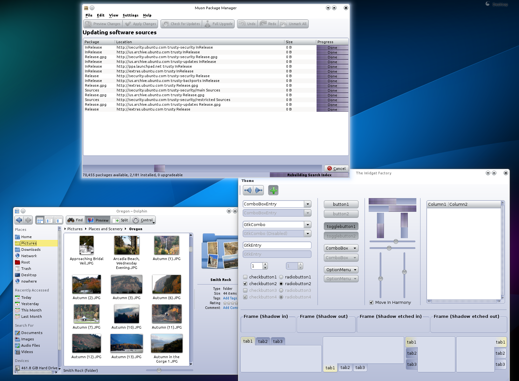Open Network in Dolphin Places
Screen dimensions: 519x381
[29, 256]
